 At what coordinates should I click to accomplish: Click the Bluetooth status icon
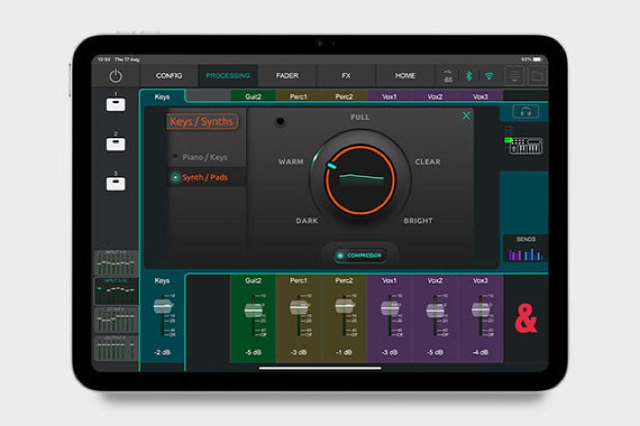click(x=469, y=76)
